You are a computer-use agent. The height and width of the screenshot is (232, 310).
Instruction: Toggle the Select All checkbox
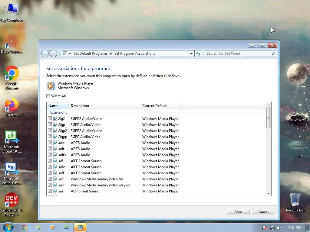click(x=48, y=96)
